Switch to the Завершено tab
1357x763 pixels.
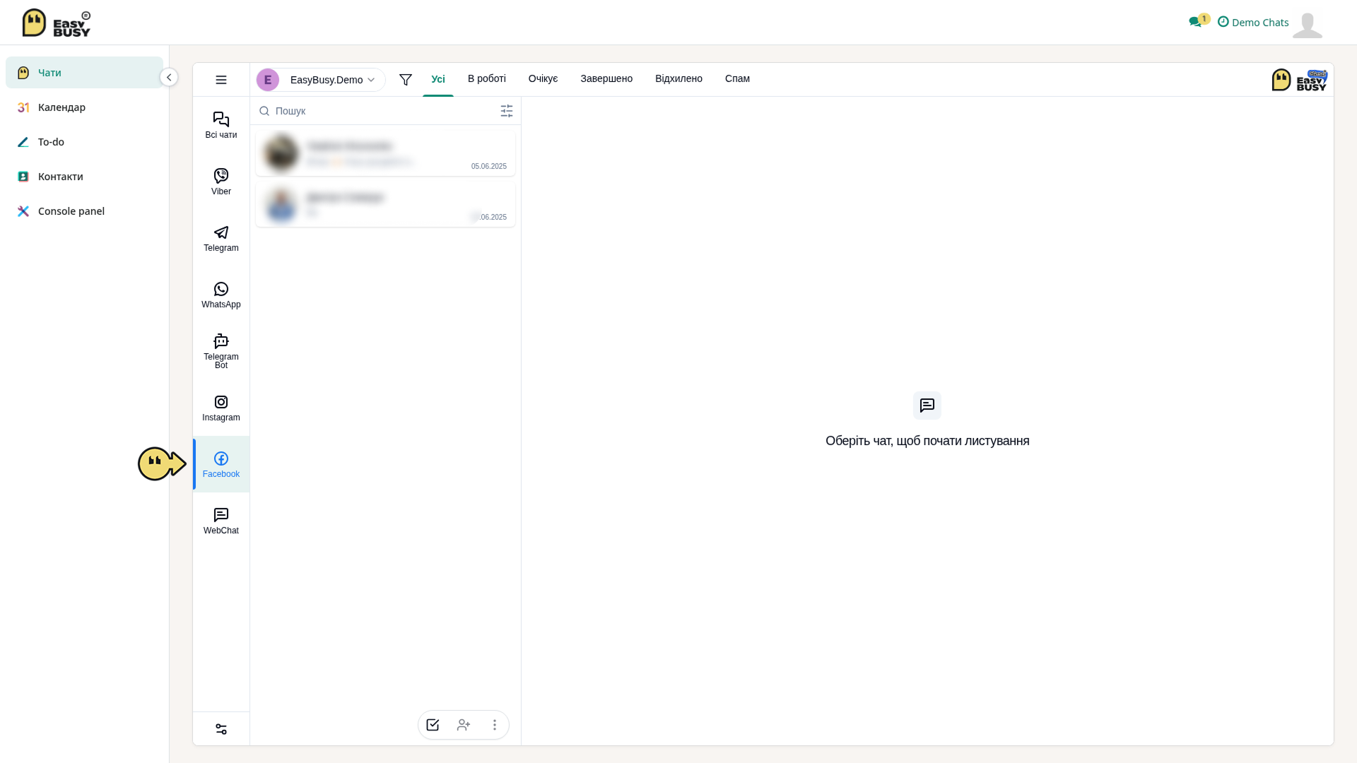tap(606, 78)
